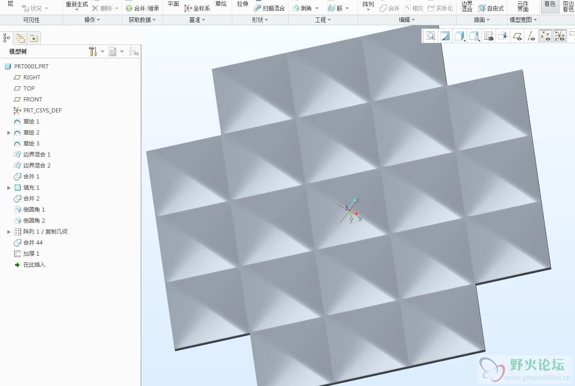Expand the model tree settings dropdown arrow
Viewport: 575px width, 386px height.
[102, 52]
